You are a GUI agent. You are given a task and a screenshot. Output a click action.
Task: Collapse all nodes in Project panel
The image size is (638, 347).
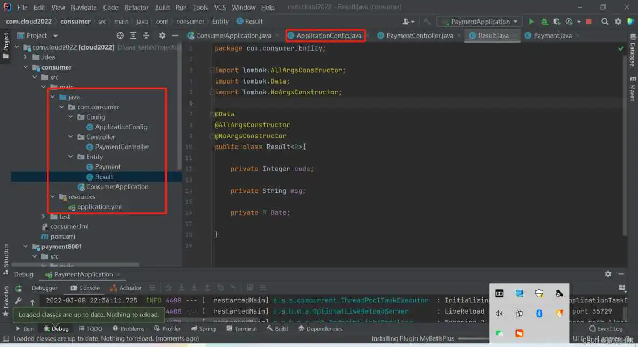146,36
